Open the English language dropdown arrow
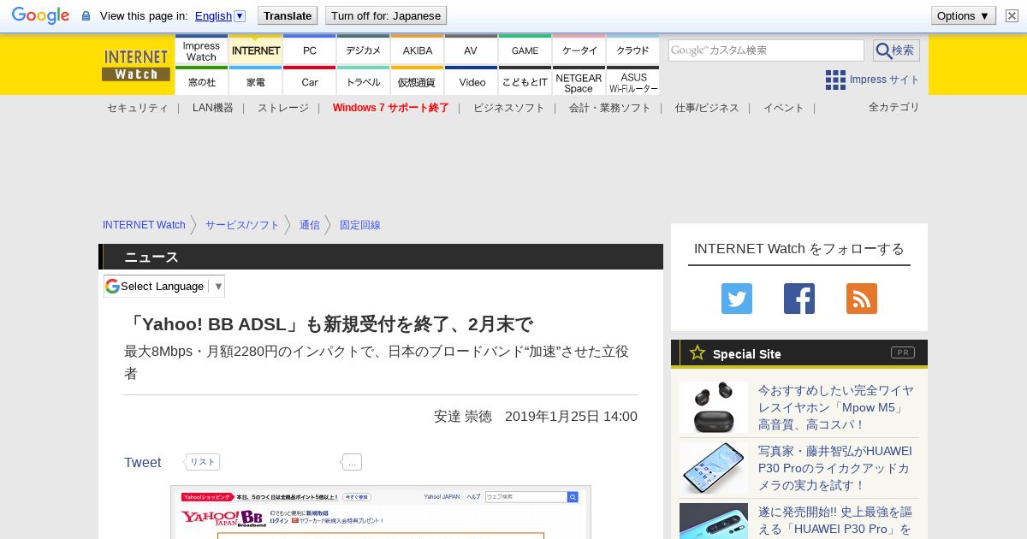The height and width of the screenshot is (539, 1027). [240, 15]
